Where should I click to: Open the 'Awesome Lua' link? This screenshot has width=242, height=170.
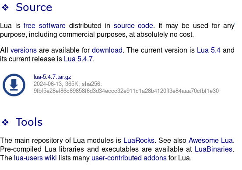pos(210,140)
